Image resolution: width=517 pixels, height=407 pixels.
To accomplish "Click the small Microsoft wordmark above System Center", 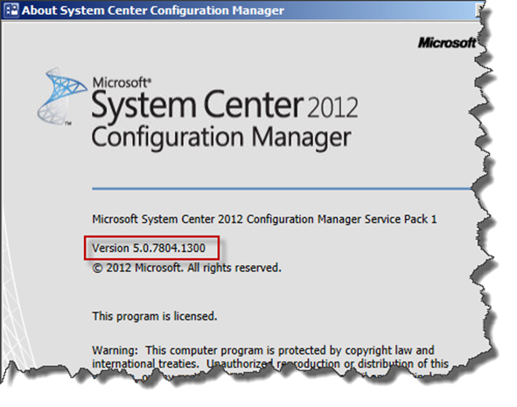I will (x=120, y=82).
